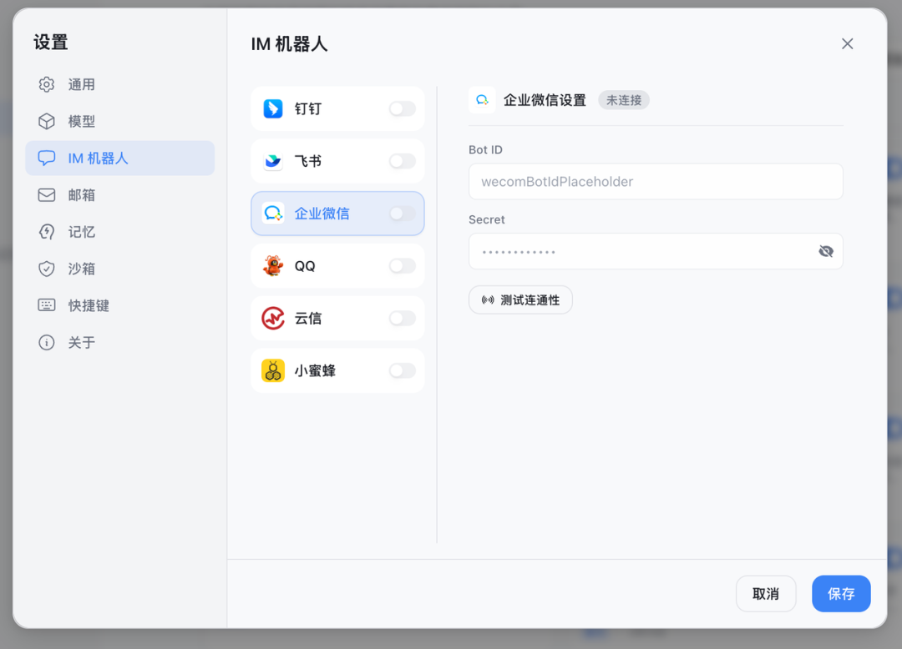Viewport: 902px width, 649px height.
Task: Click the cube icon beside 模型
Action: [x=47, y=121]
